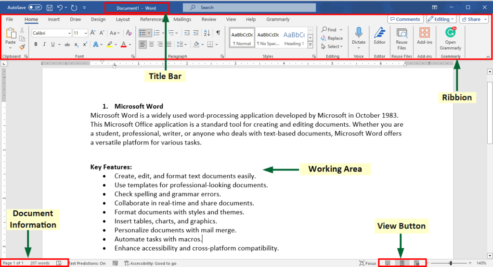
Task: Open the Layout ribbon tab
Action: (x=123, y=19)
